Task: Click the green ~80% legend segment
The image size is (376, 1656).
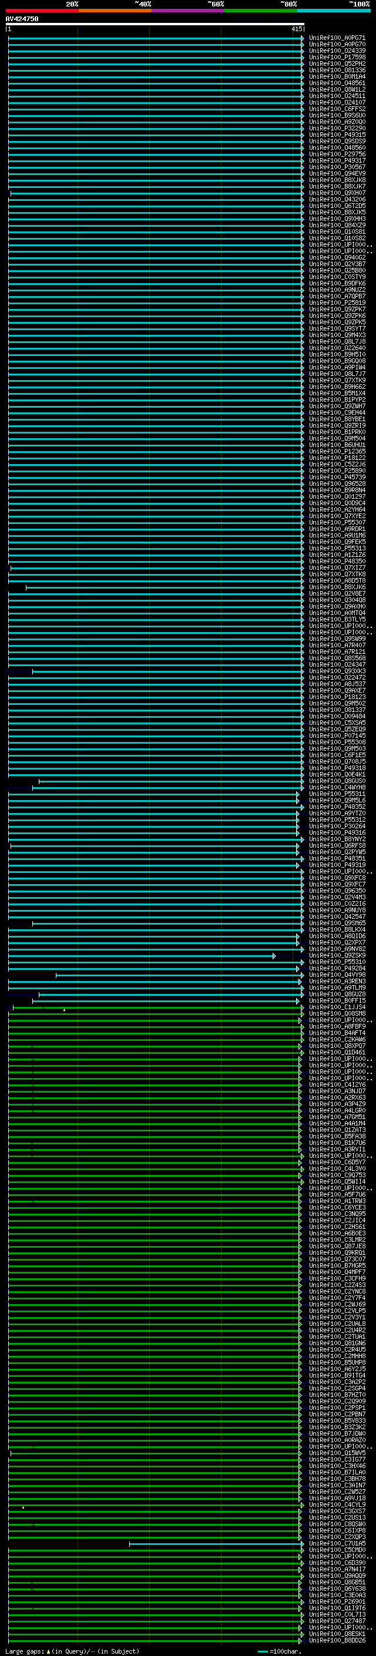Action: [261, 11]
